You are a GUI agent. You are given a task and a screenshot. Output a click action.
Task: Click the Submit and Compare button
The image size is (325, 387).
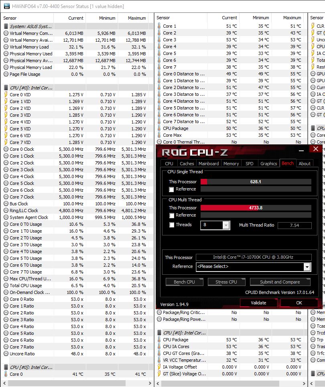(280, 282)
